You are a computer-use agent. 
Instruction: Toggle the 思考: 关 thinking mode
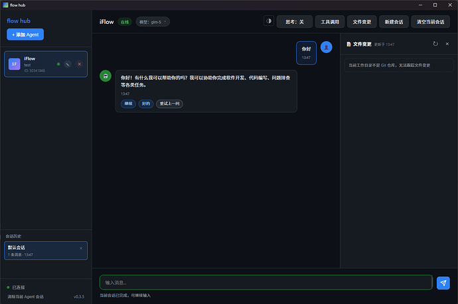coord(294,21)
